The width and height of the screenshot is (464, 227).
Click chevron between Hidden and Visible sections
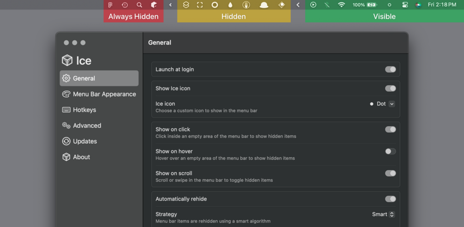[298, 5]
